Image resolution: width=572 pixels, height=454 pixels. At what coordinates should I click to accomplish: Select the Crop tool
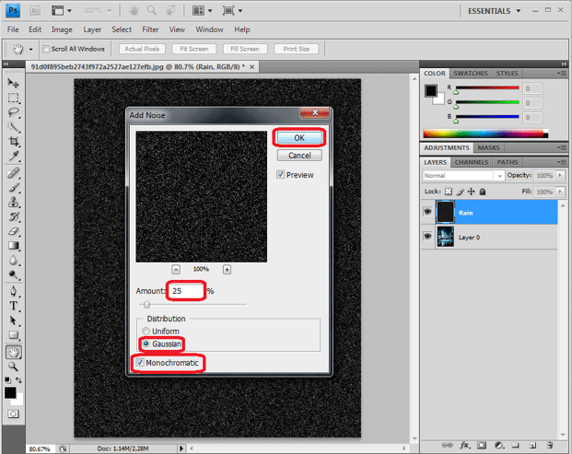pyautogui.click(x=14, y=142)
